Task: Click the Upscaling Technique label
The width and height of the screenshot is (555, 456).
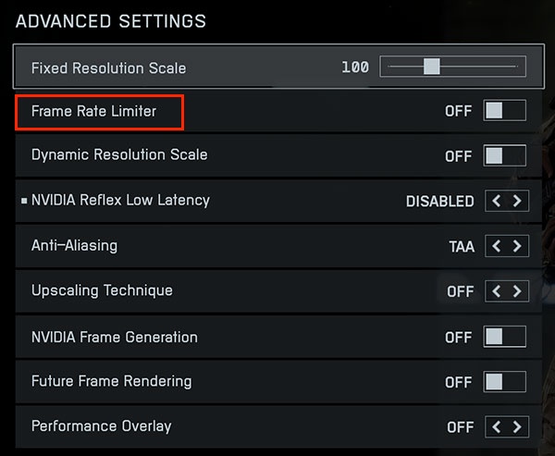Action: pos(102,290)
